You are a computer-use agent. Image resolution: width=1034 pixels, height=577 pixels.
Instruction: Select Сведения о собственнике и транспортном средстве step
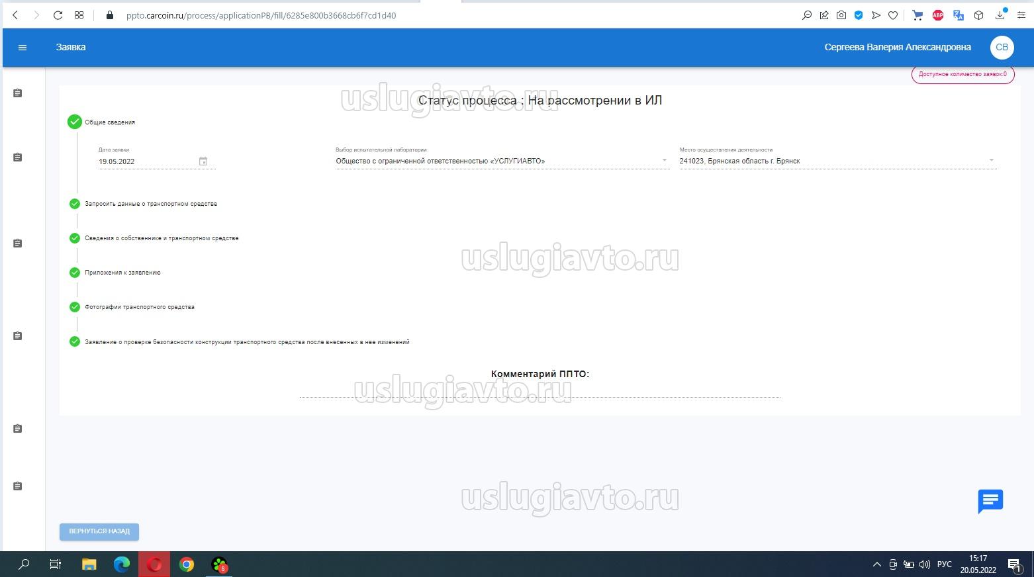coord(162,238)
